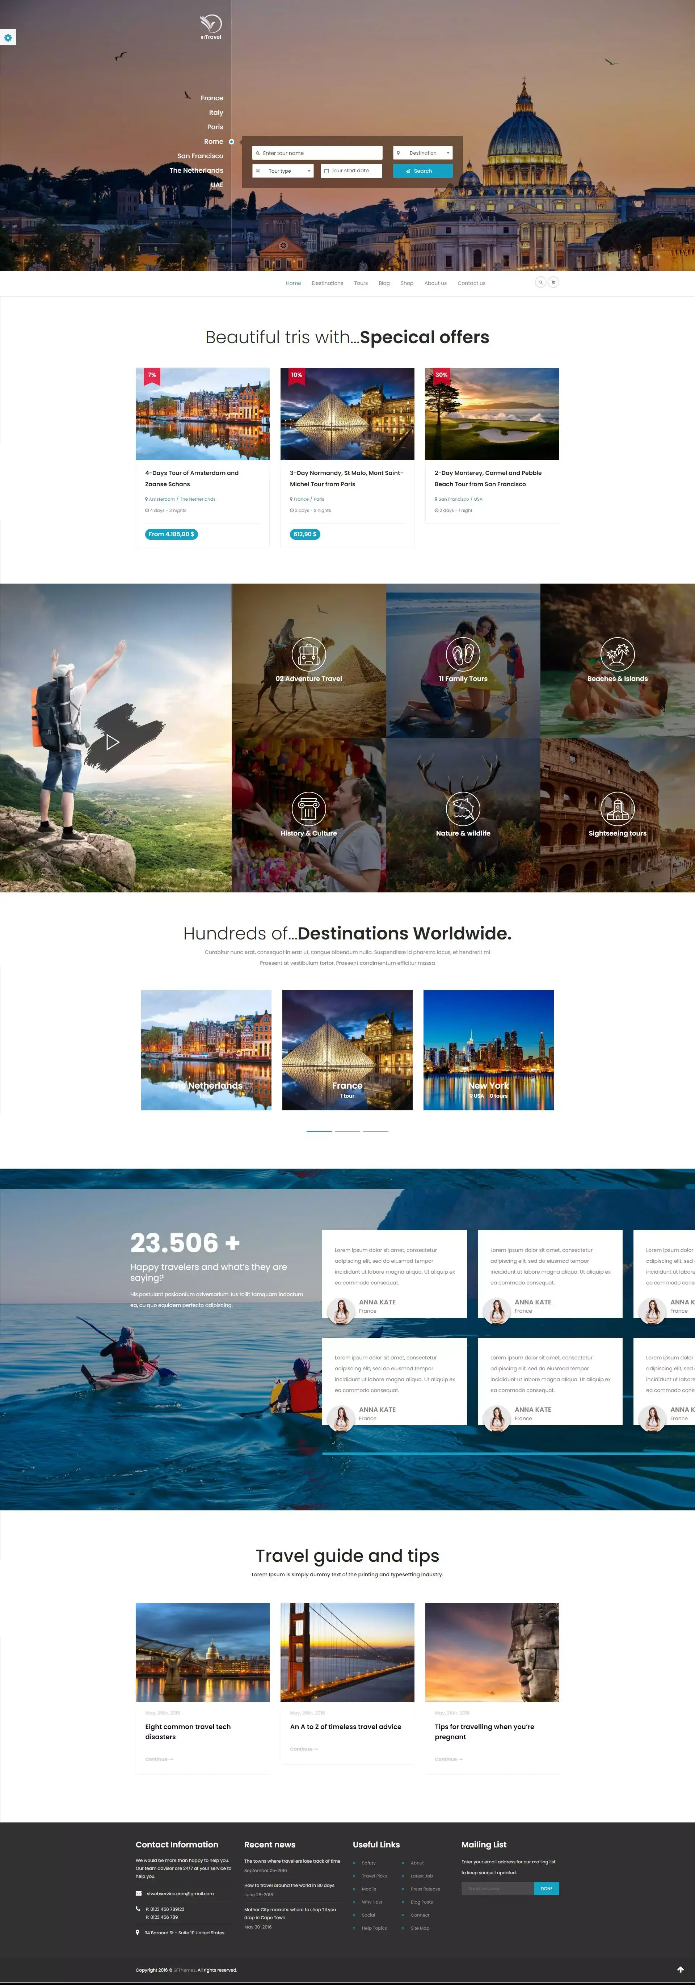
Task: Open the settings gear panel
Action: coord(8,38)
